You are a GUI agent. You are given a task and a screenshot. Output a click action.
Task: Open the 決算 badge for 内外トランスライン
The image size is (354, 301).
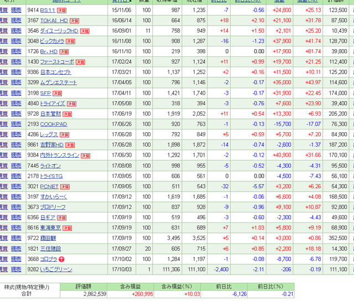point(86,156)
